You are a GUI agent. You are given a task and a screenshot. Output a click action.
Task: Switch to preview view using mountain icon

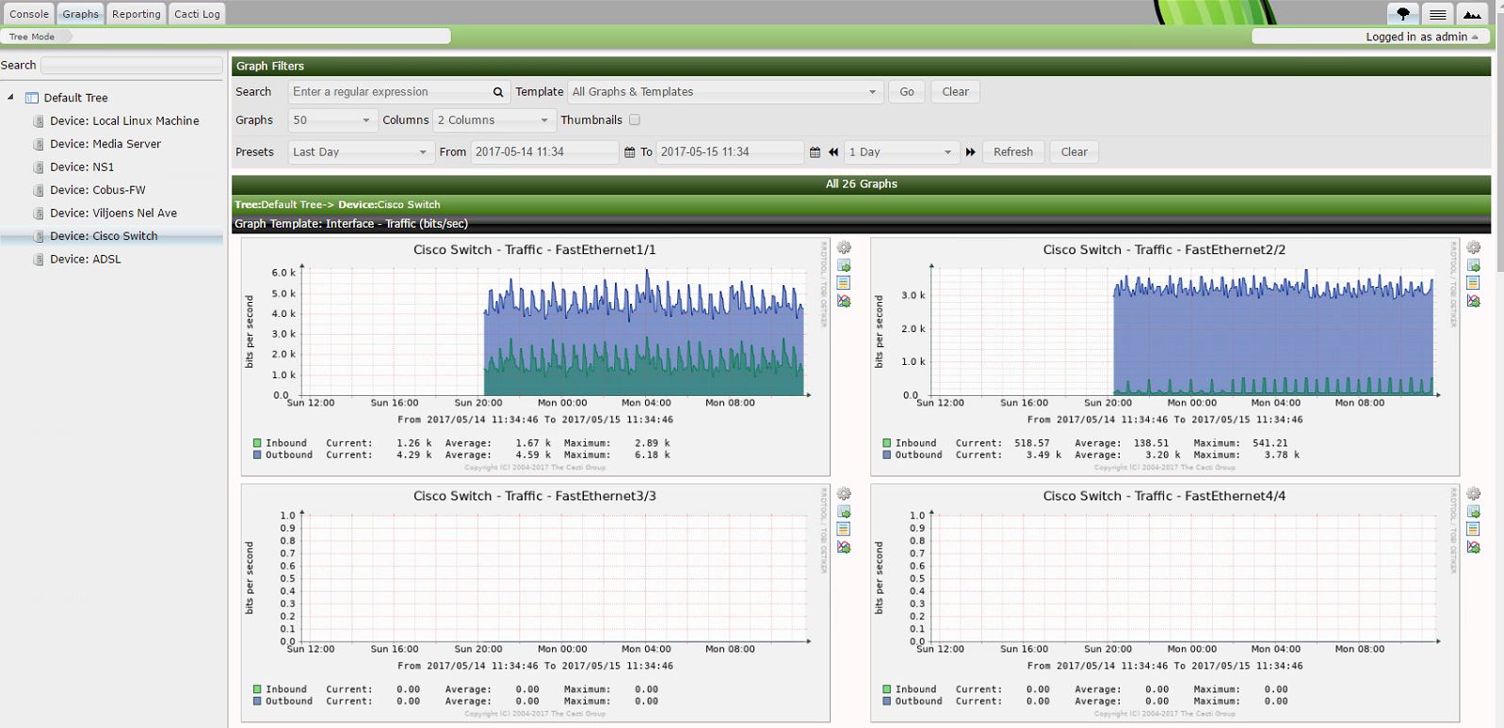pos(1471,13)
